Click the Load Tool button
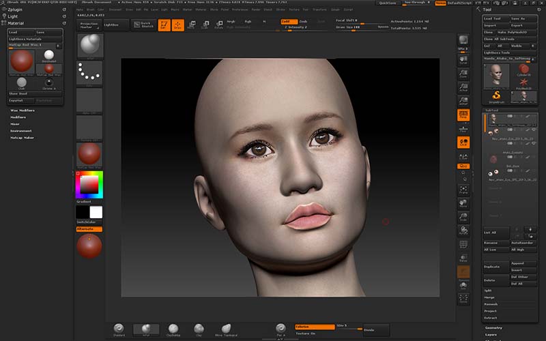546x341 pixels. (496, 18)
